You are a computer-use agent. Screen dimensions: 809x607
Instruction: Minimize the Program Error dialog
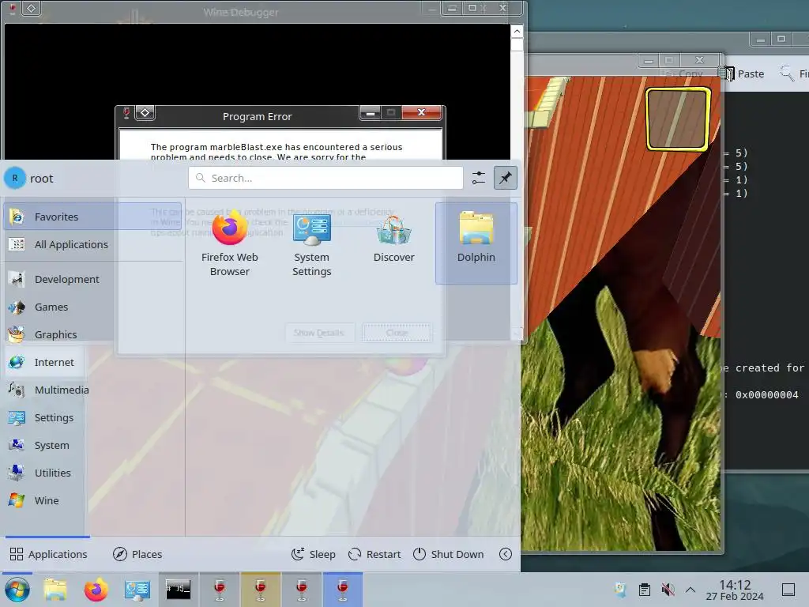(x=370, y=112)
